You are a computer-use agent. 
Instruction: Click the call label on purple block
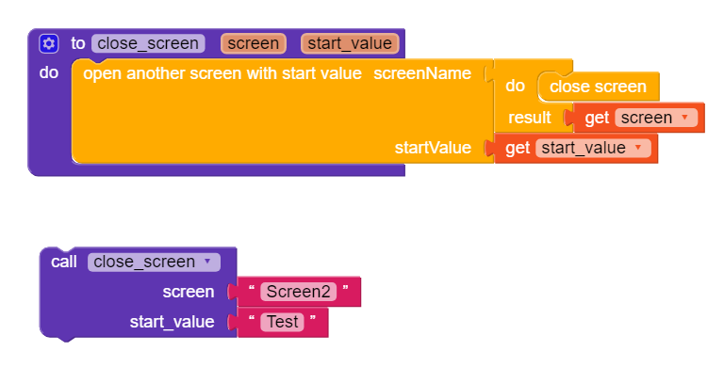64,262
